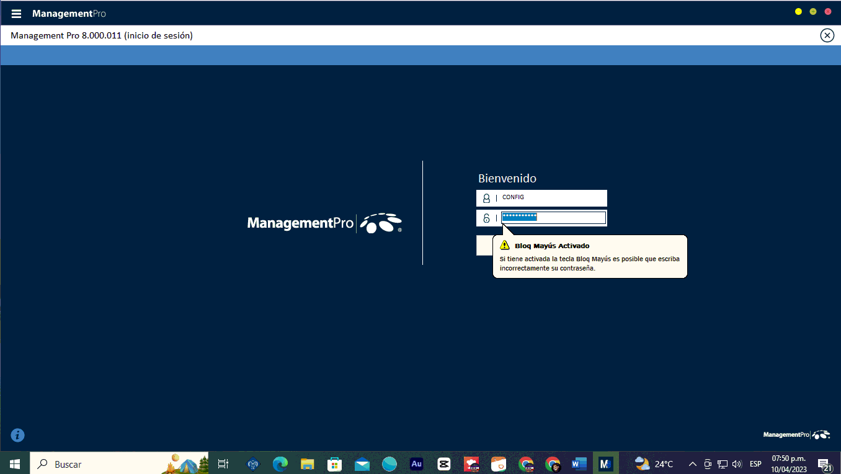
Task: Click the Bloq Mayús warning triangle icon
Action: pos(505,245)
